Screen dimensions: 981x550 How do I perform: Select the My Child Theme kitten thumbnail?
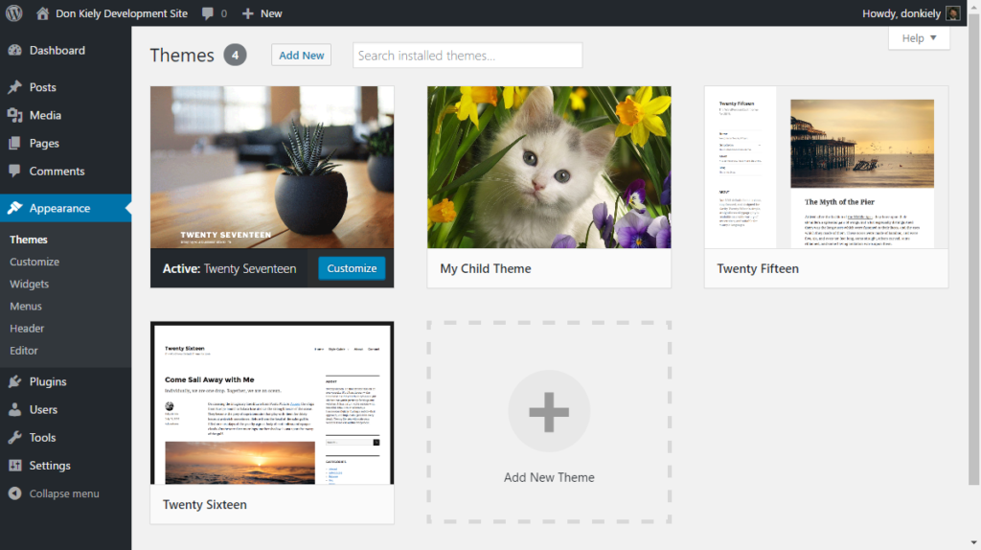tap(549, 168)
